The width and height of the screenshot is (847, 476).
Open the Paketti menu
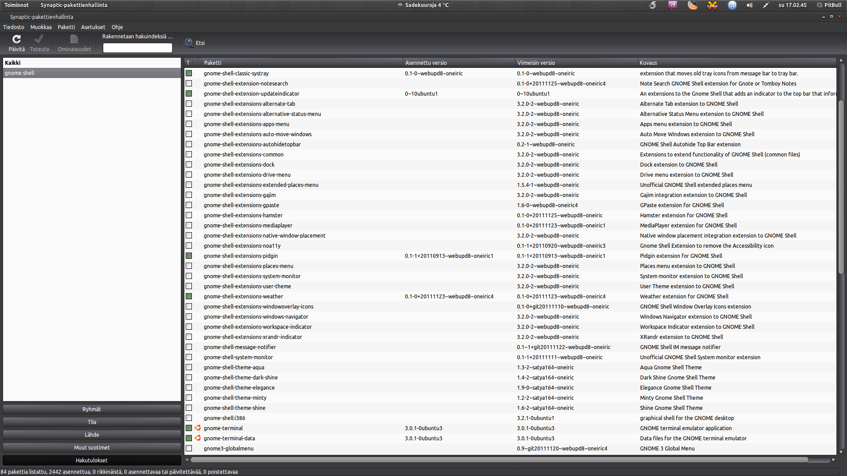[66, 27]
